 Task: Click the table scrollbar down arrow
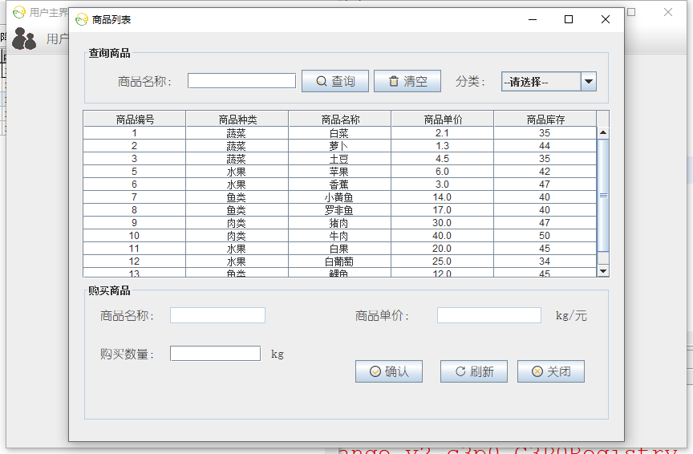click(x=603, y=270)
